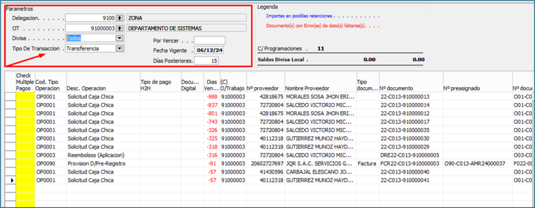Tick Check Multiple Pagos cell for Reembolsos (Aplicacion) row
The height and width of the screenshot is (208, 535).
click(x=25, y=155)
